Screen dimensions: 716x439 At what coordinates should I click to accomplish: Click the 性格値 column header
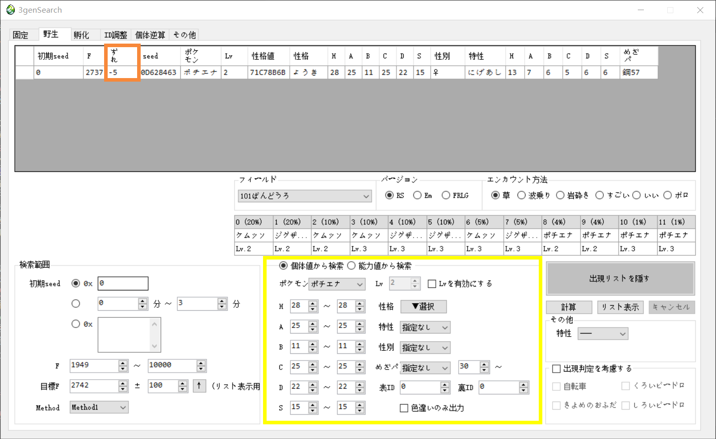pyautogui.click(x=269, y=56)
